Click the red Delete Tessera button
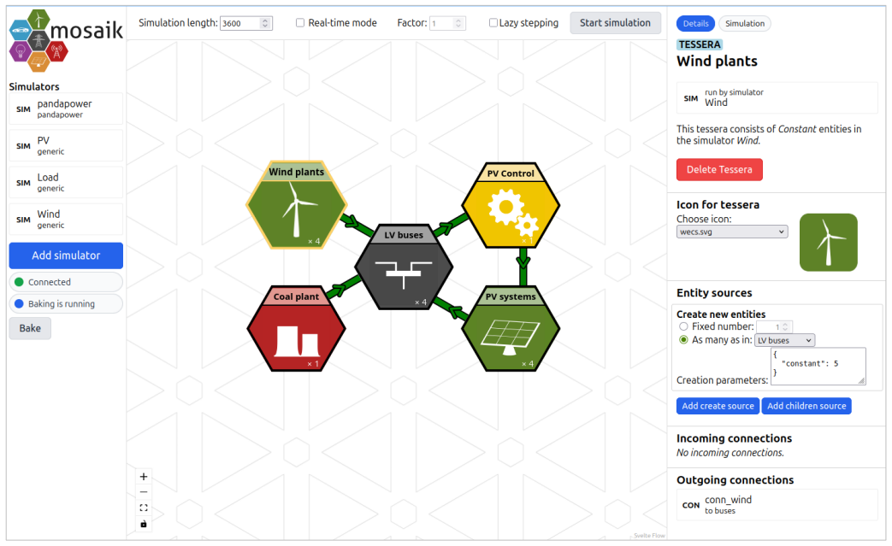This screenshot has width=892, height=546. point(719,169)
